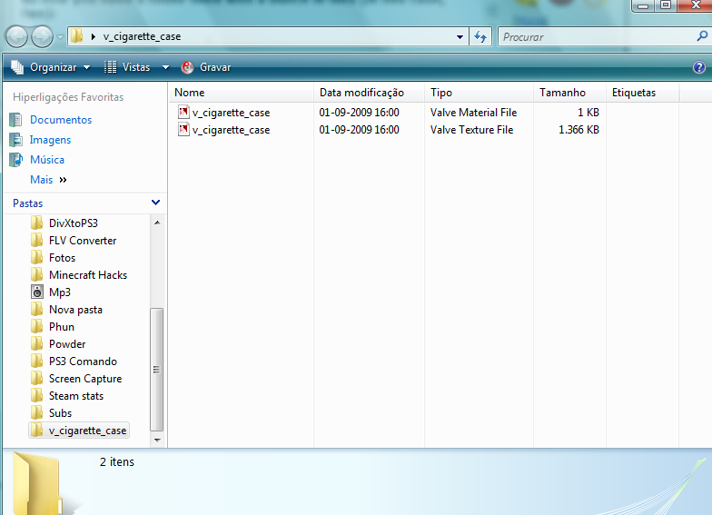Select the Screen Capture folder in tree
Screen dimensions: 712x515
pos(85,378)
